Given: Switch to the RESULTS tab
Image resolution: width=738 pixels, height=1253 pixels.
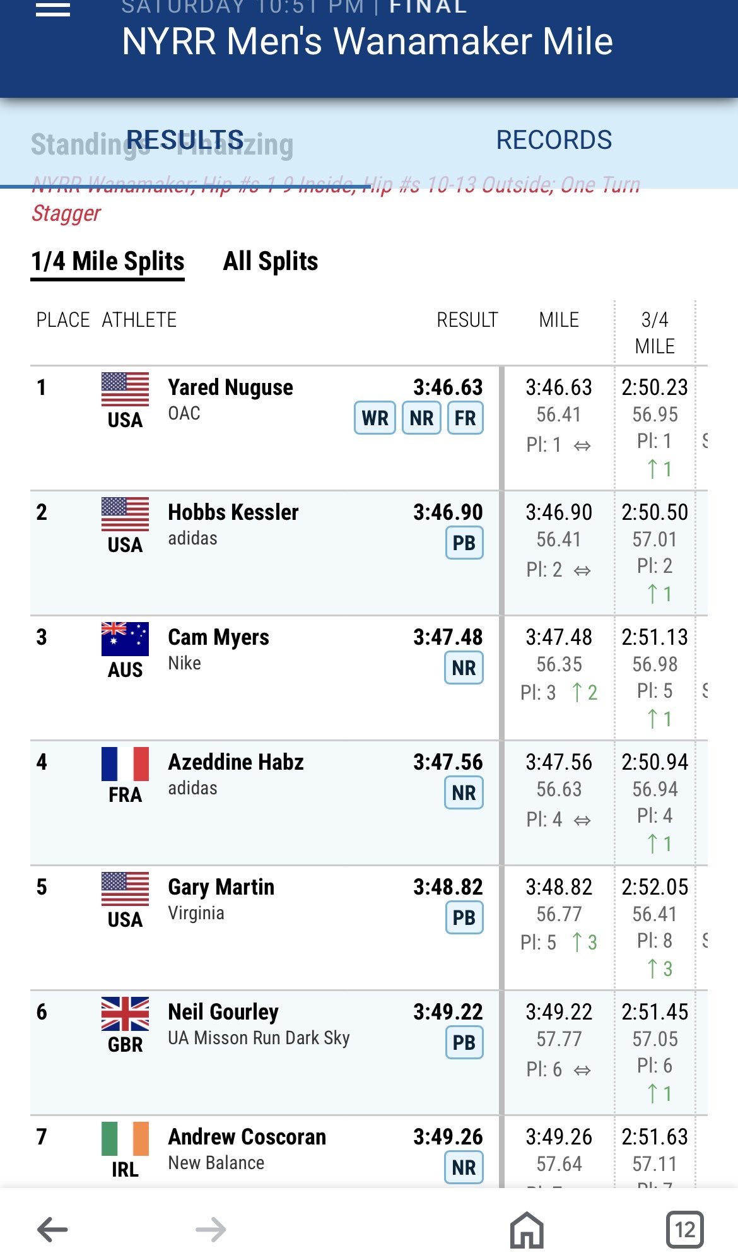Looking at the screenshot, I should tap(185, 140).
